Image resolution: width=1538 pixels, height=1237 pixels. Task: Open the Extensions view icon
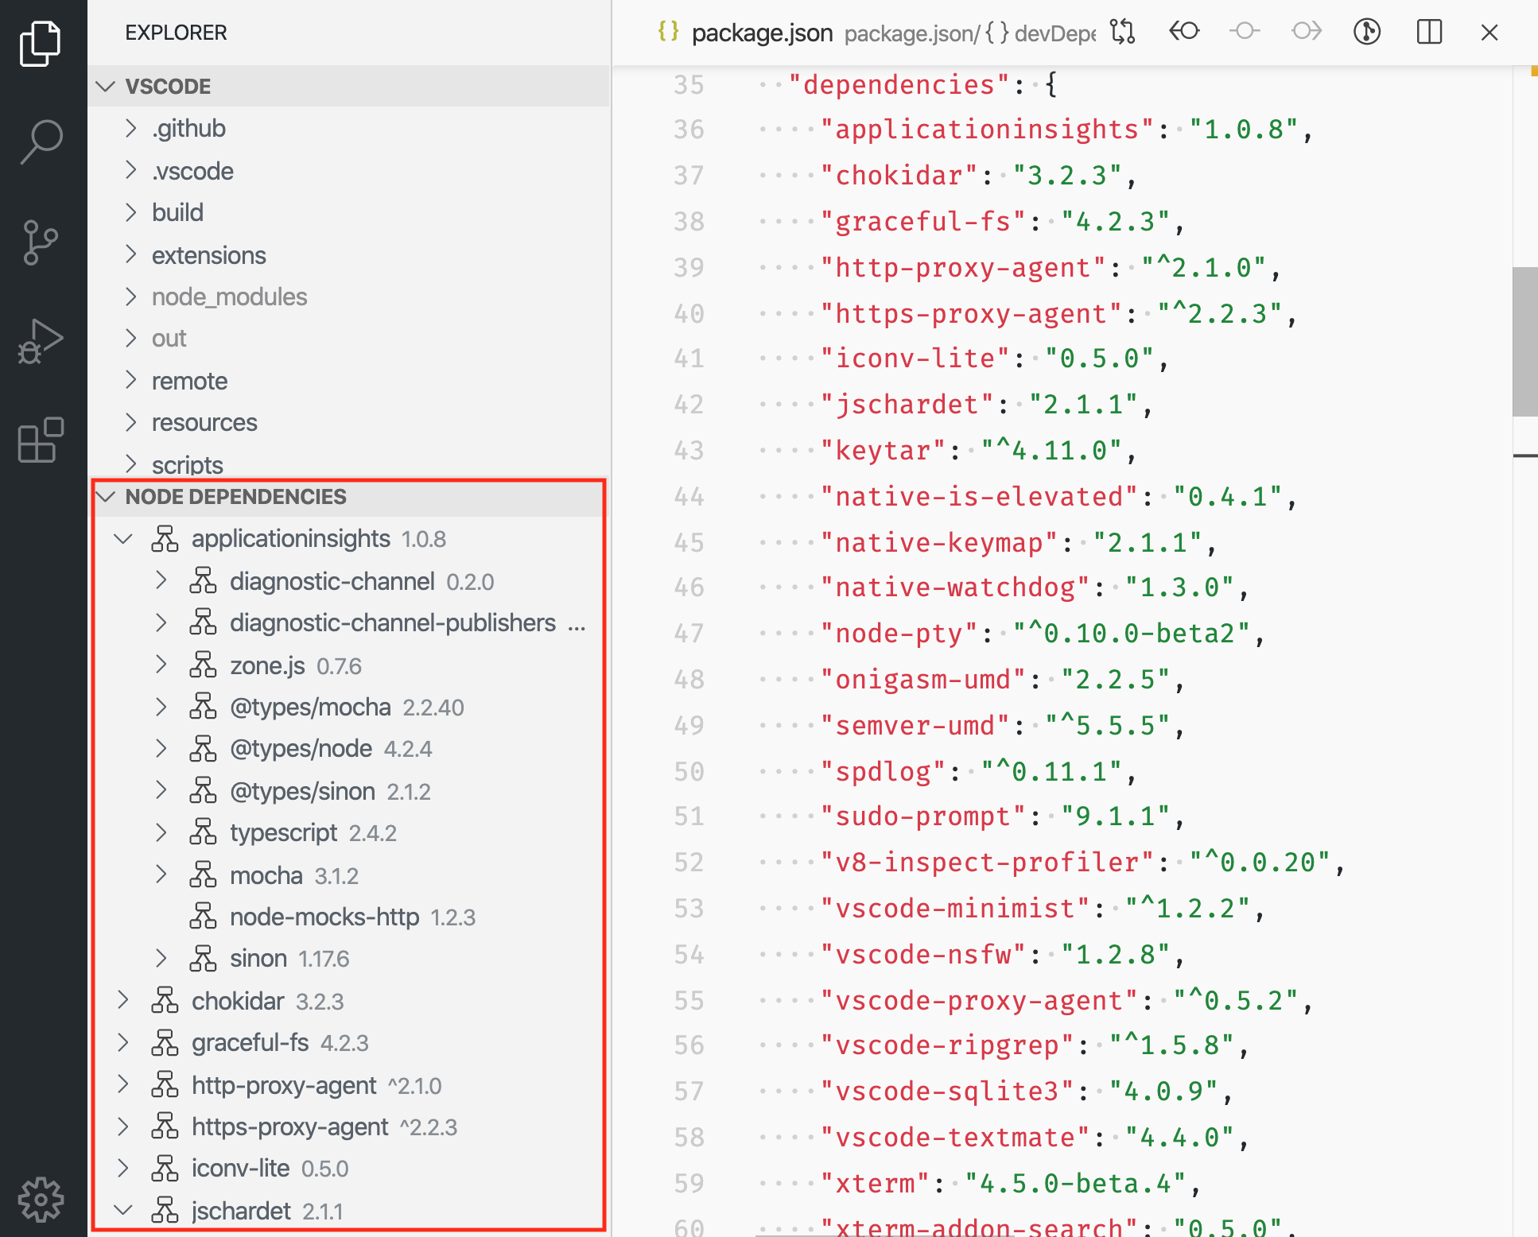(x=41, y=440)
